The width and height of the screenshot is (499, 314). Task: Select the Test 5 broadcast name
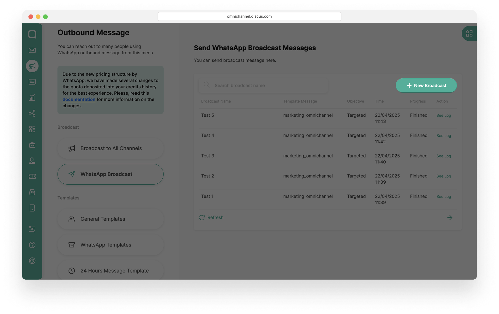(207, 115)
